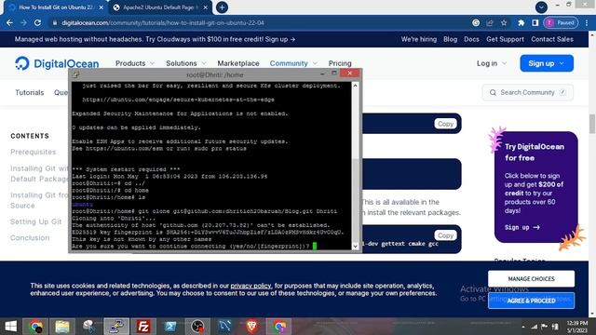The image size is (596, 335).
Task: Click AGREE & PROCEED cookie button
Action: click(531, 301)
